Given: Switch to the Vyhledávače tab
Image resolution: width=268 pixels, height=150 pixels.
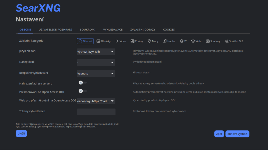Looking at the screenshot, I should (x=113, y=30).
